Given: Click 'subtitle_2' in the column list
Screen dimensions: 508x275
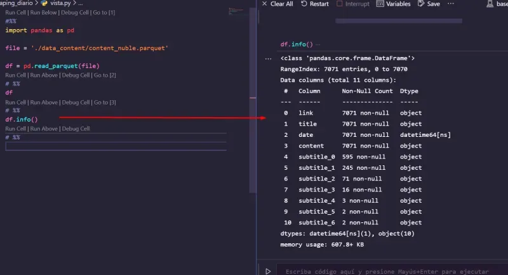Looking at the screenshot, I should pyautogui.click(x=316, y=179).
